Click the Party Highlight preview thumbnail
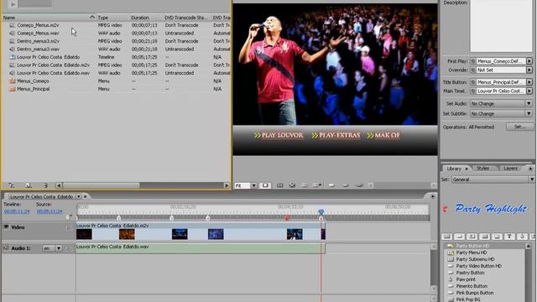The width and height of the screenshot is (537, 302). [x=491, y=208]
